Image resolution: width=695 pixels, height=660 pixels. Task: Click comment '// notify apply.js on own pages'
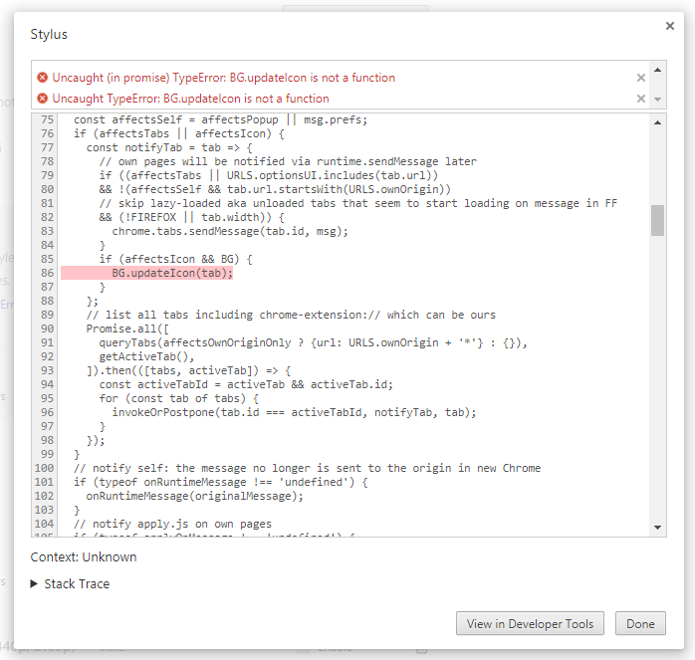(173, 524)
